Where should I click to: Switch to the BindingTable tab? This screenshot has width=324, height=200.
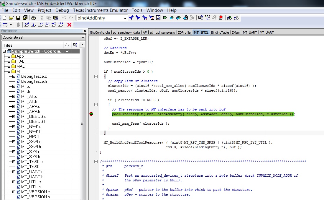point(220,32)
